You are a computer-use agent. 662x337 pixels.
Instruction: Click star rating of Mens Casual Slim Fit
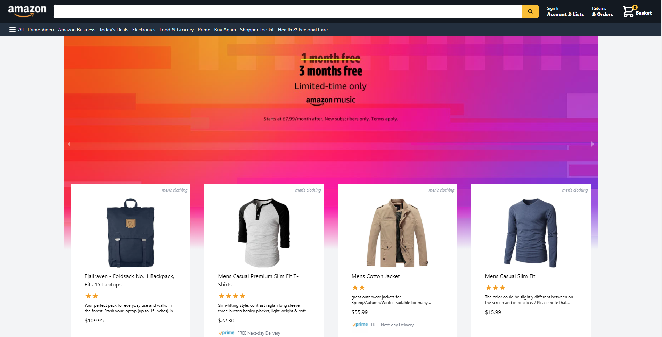(496, 288)
